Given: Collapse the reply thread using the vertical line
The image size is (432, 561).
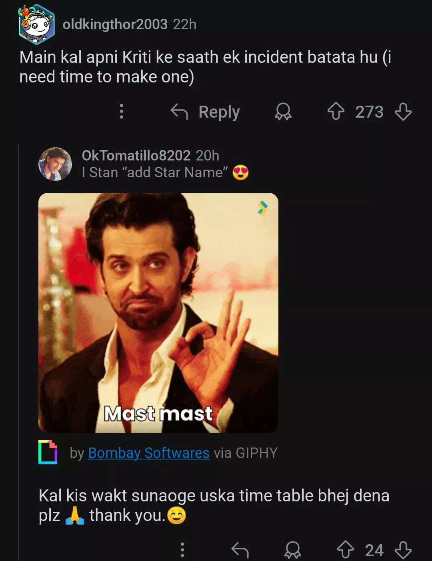Looking at the screenshot, I should point(19,352).
